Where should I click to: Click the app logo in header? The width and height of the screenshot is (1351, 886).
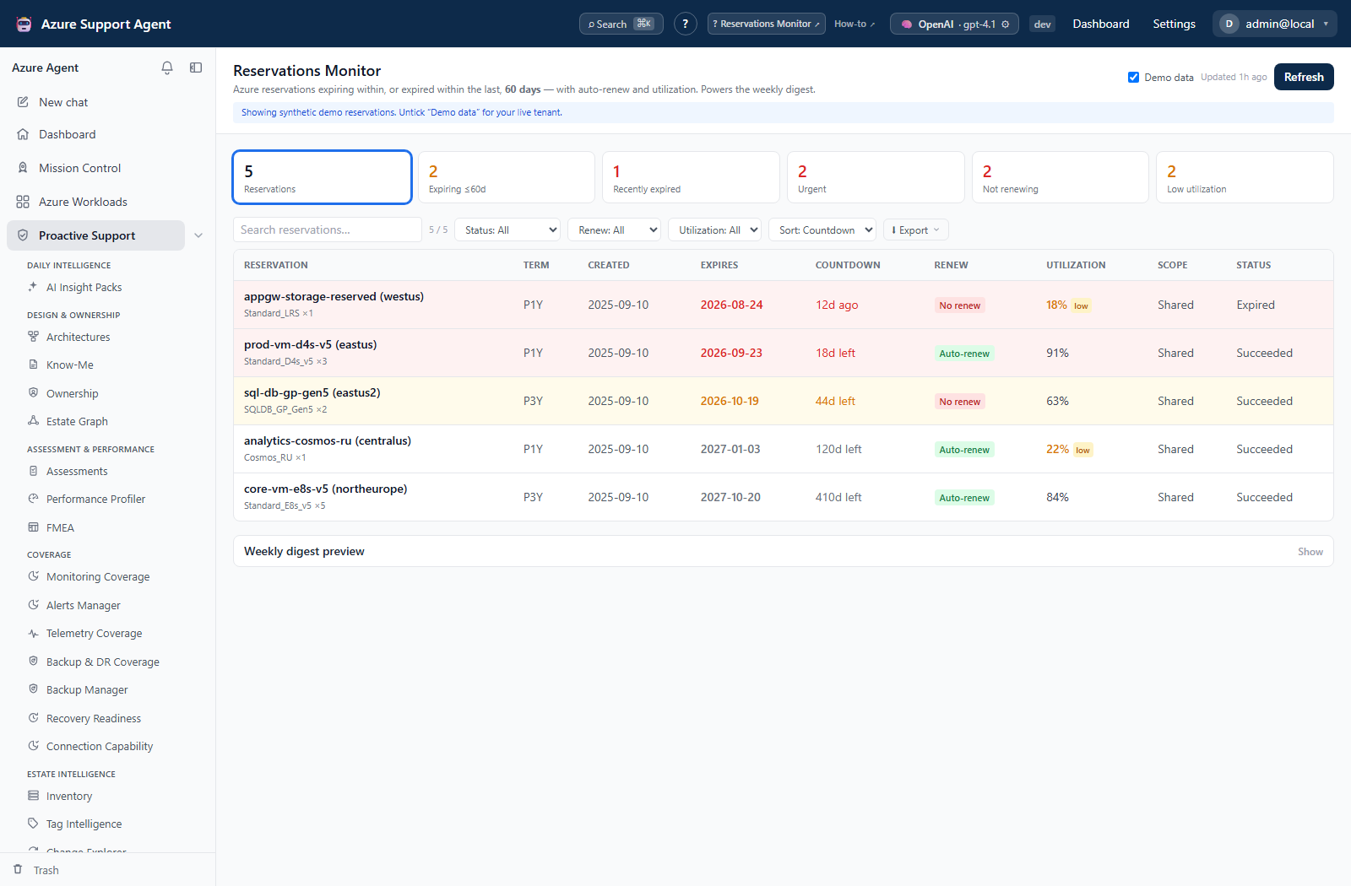coord(24,24)
